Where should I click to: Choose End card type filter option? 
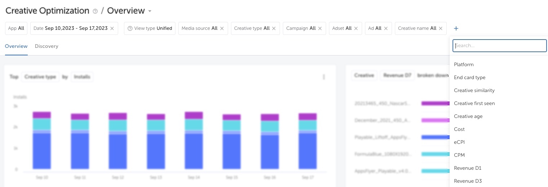pyautogui.click(x=469, y=78)
